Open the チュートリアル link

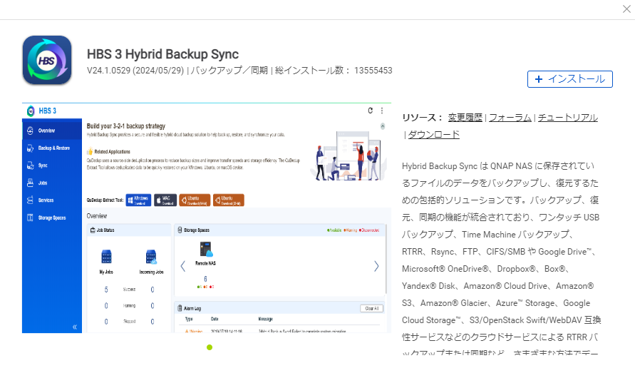(568, 118)
